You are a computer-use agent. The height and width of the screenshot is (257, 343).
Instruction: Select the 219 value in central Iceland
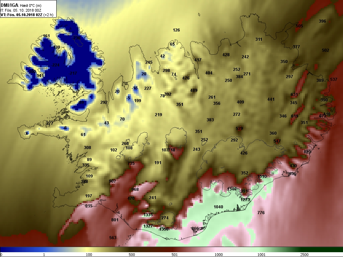[158, 115]
